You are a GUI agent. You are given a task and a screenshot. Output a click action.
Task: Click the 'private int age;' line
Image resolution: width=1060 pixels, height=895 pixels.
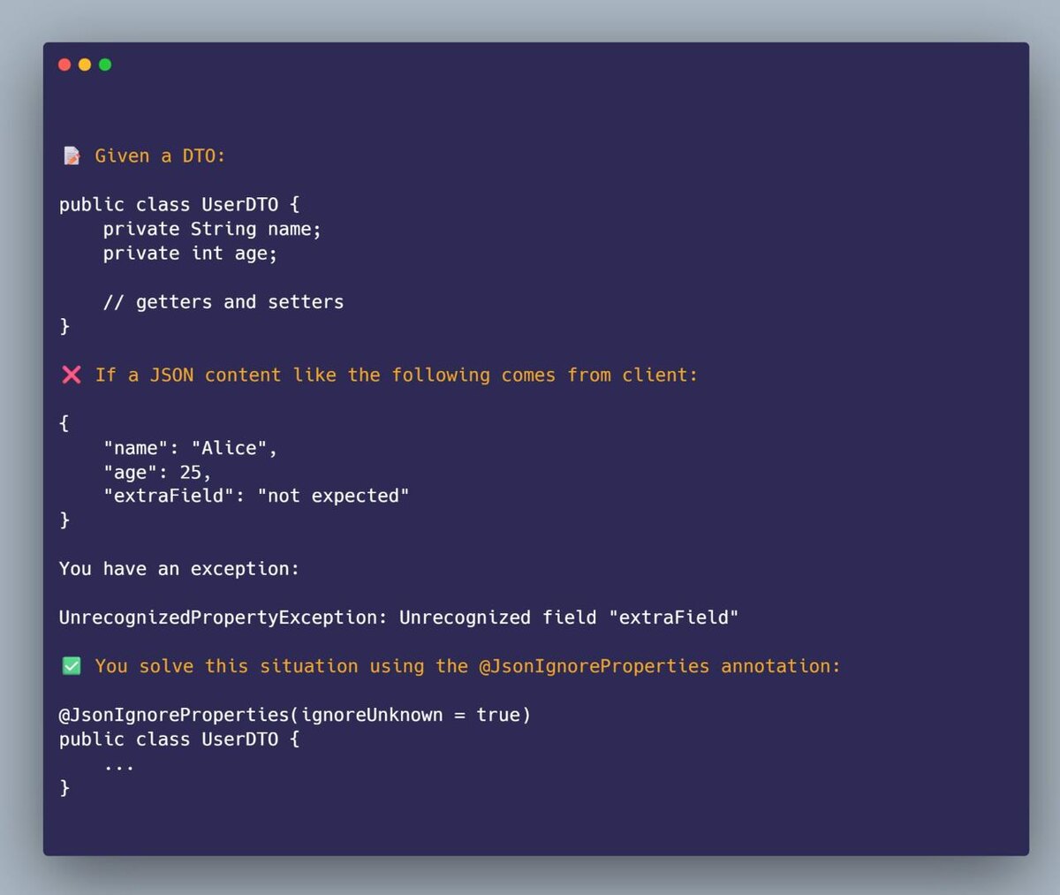click(x=190, y=254)
